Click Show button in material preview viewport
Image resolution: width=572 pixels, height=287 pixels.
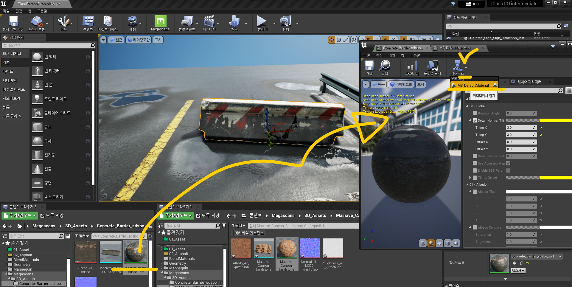420,84
